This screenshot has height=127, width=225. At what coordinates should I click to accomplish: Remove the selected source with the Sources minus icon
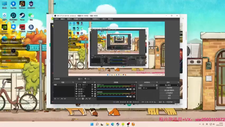pyautogui.click(x=80, y=99)
